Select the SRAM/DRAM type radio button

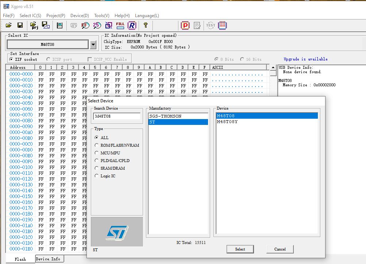(96, 168)
